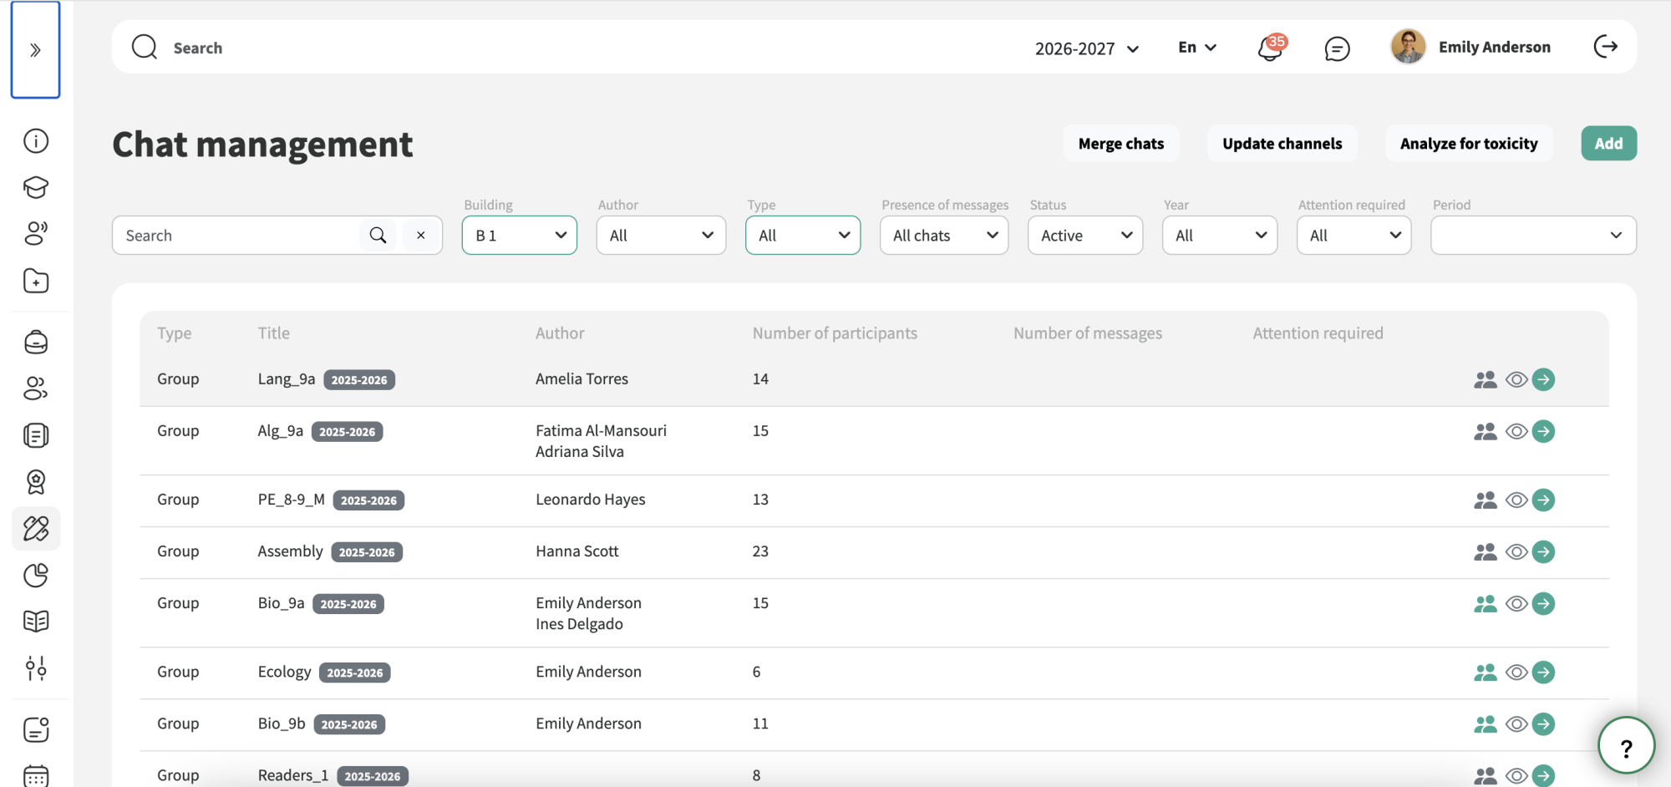Image resolution: width=1671 pixels, height=787 pixels.
Task: Toggle eye icon for PE_8-9_M chat
Action: coord(1516,500)
